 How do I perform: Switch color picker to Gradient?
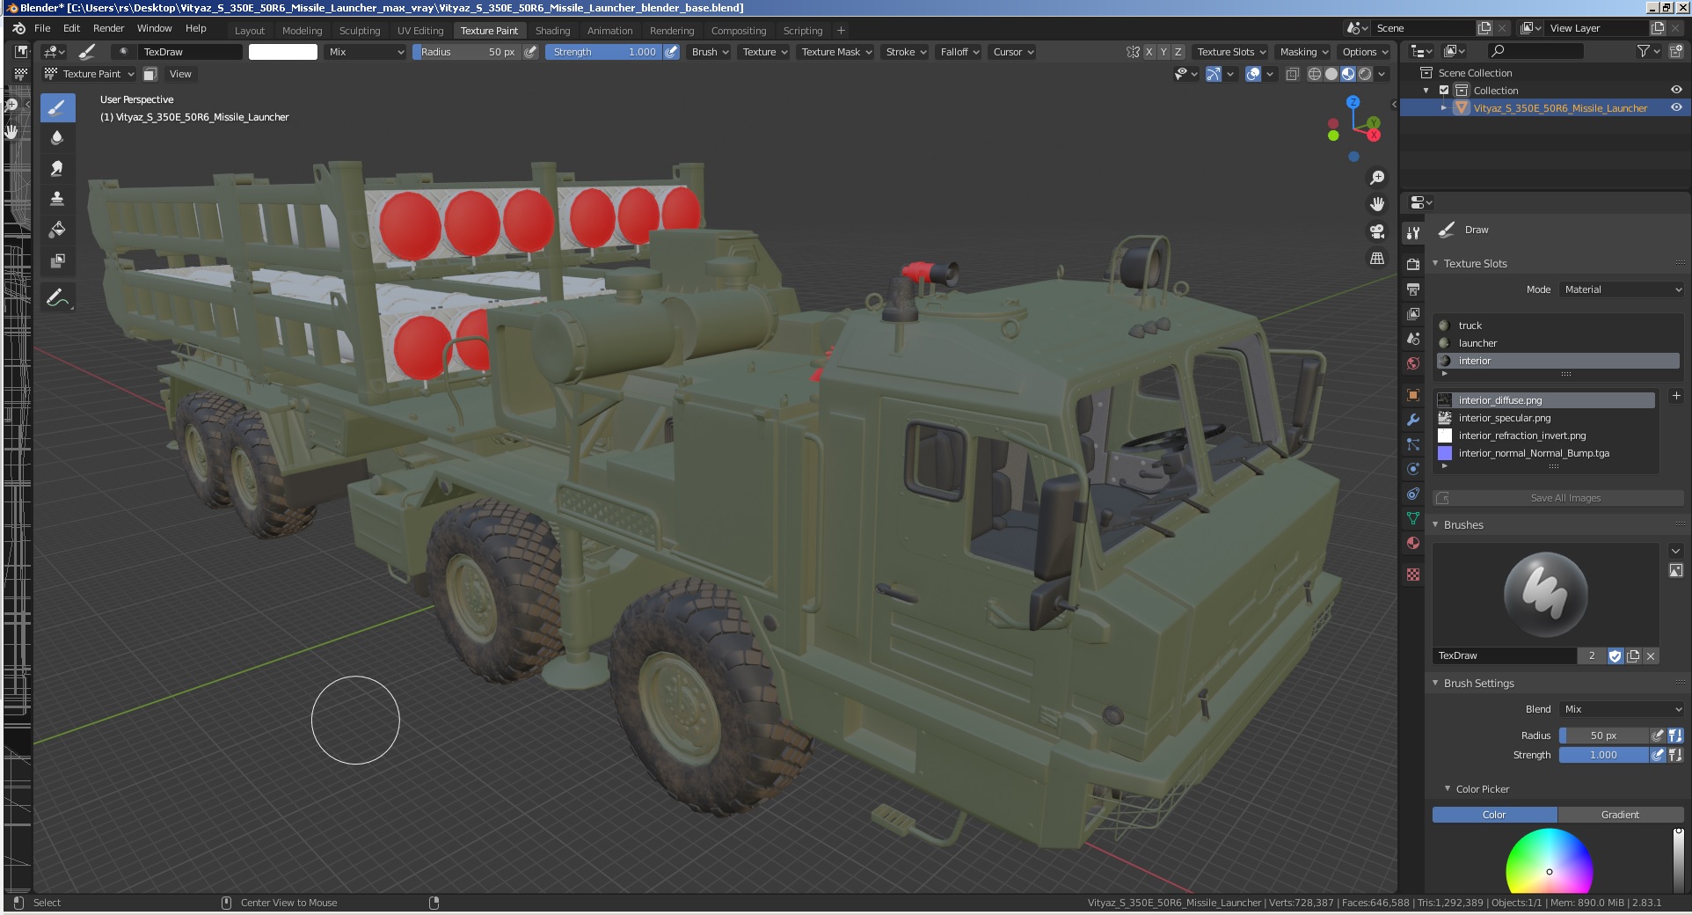pos(1620,815)
